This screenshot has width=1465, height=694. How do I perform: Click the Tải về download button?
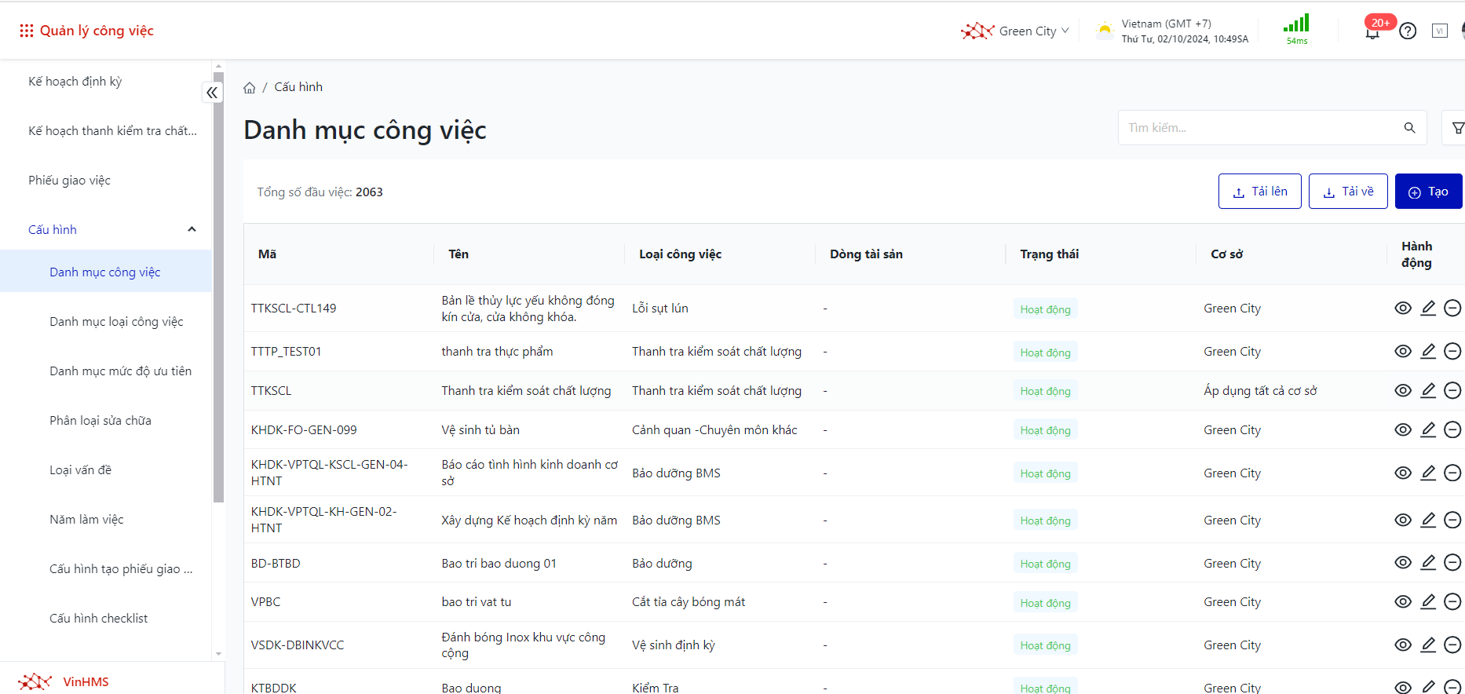click(1348, 192)
